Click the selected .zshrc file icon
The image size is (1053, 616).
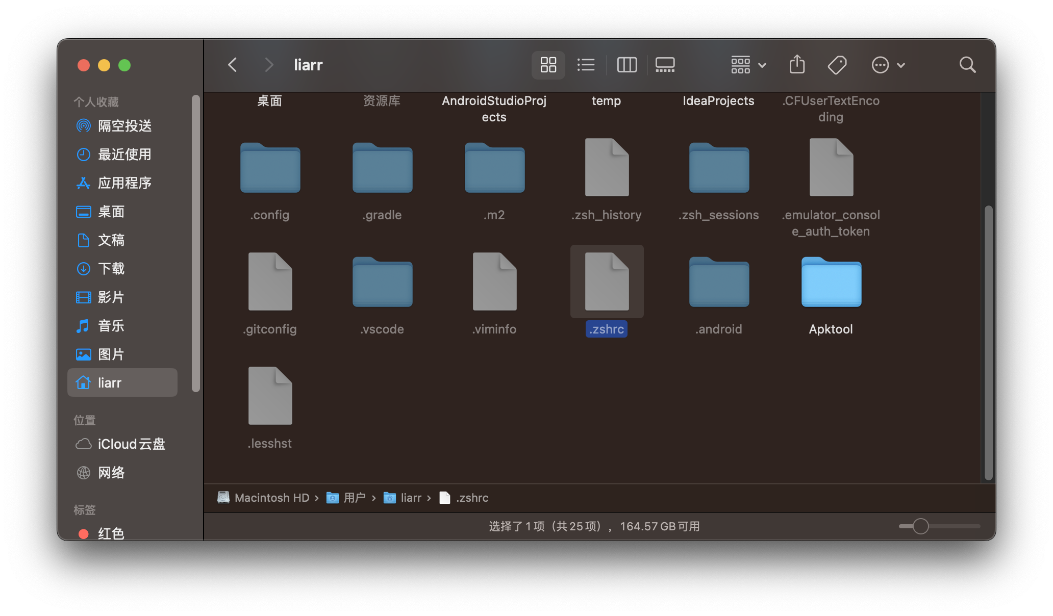(607, 281)
